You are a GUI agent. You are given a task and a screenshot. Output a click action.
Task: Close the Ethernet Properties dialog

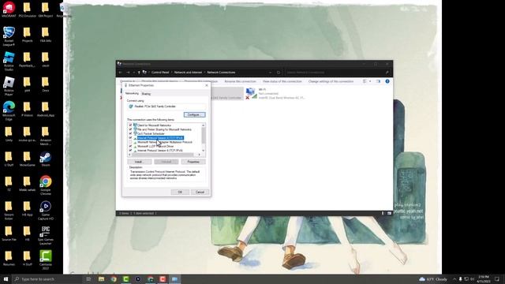point(207,85)
